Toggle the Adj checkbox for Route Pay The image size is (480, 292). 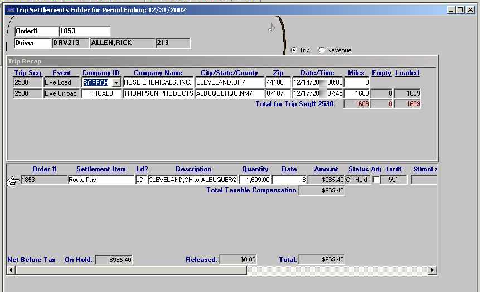(376, 180)
